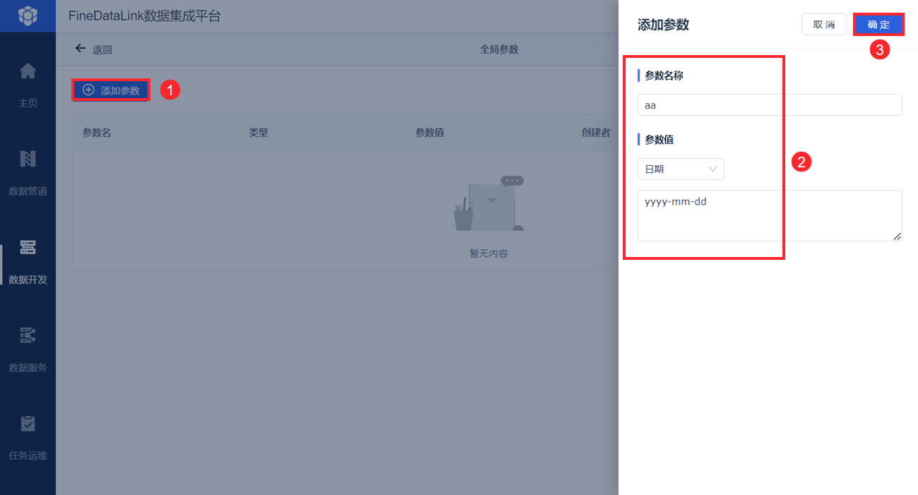Screen dimensions: 918x495
Task: Click 确定 to confirm parameter
Action: coord(878,25)
